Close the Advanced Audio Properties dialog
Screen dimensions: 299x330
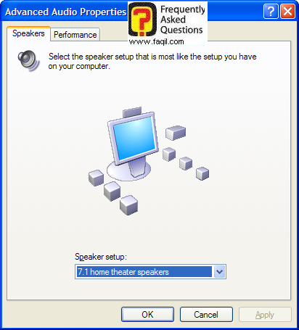tap(287, 11)
